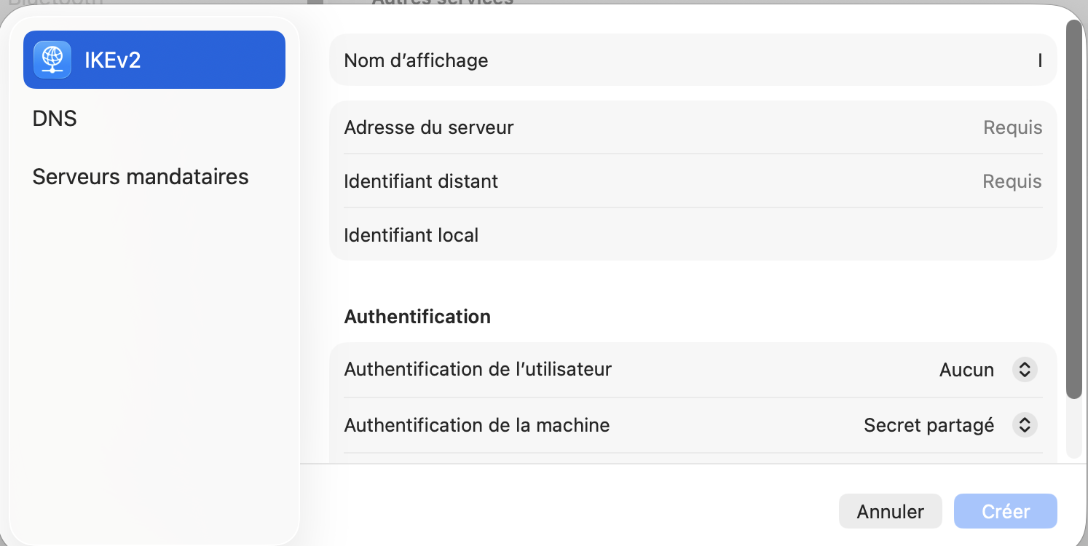Screen dimensions: 1088x546
Task: Select the IKEv2 label in the sidebar
Action: [x=113, y=60]
